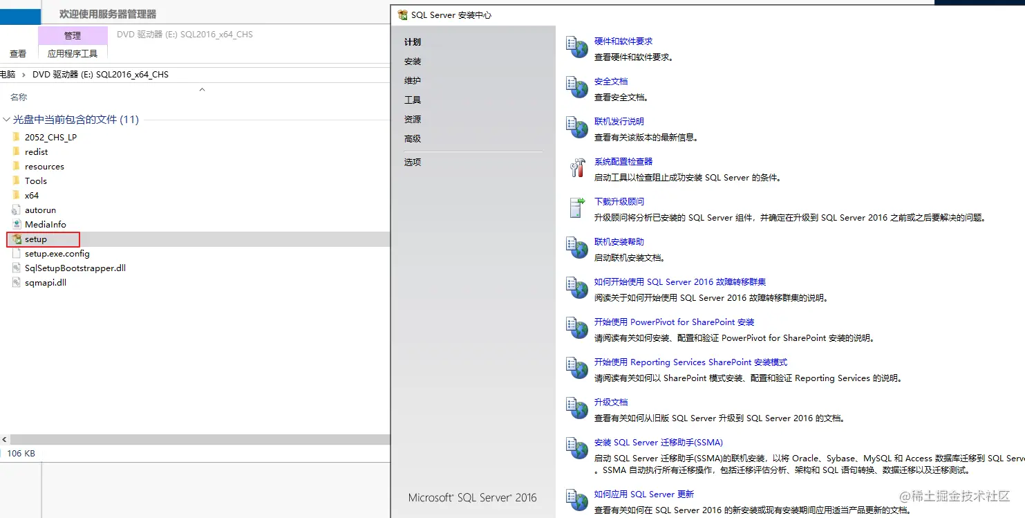Viewport: 1025px width, 518px height.
Task: Click the sort arrow above the 名称 column
Action: (x=202, y=89)
